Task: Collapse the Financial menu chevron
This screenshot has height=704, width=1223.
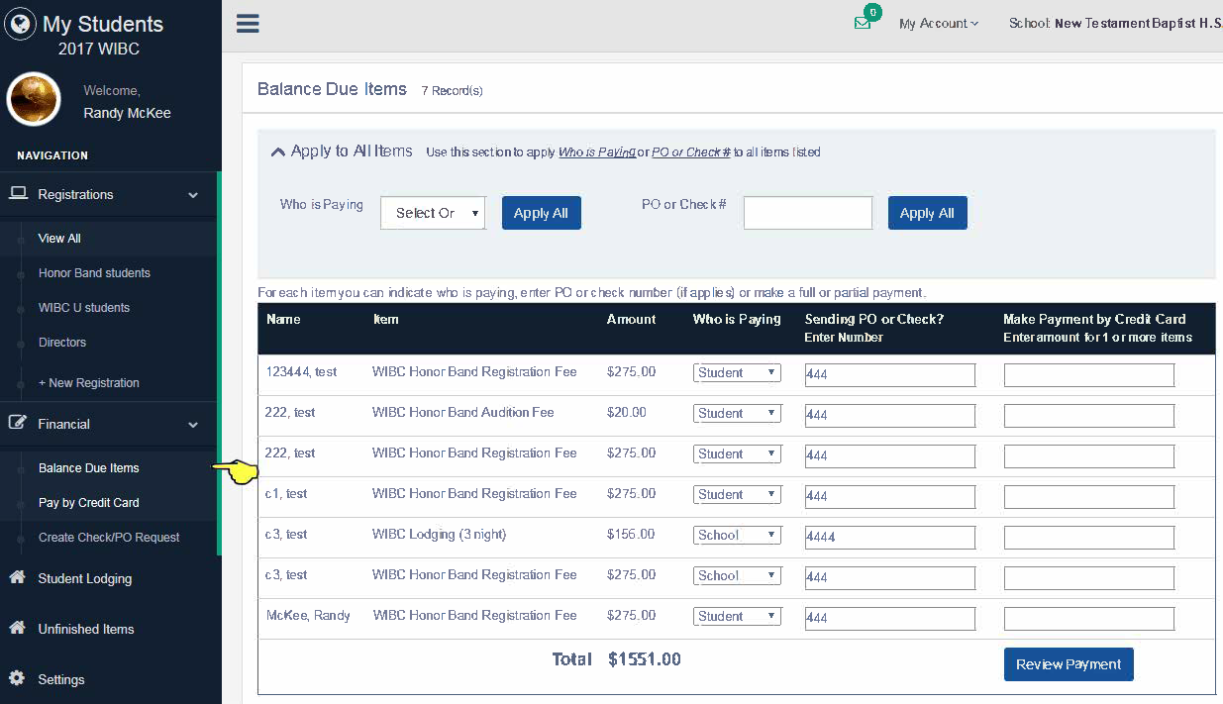Action: [193, 425]
